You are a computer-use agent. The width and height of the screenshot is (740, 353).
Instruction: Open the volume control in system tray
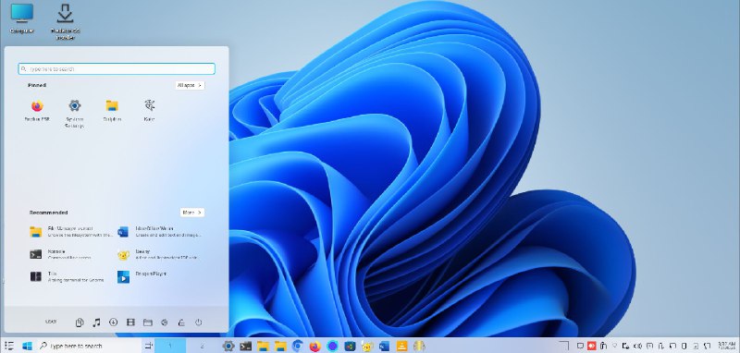637,346
